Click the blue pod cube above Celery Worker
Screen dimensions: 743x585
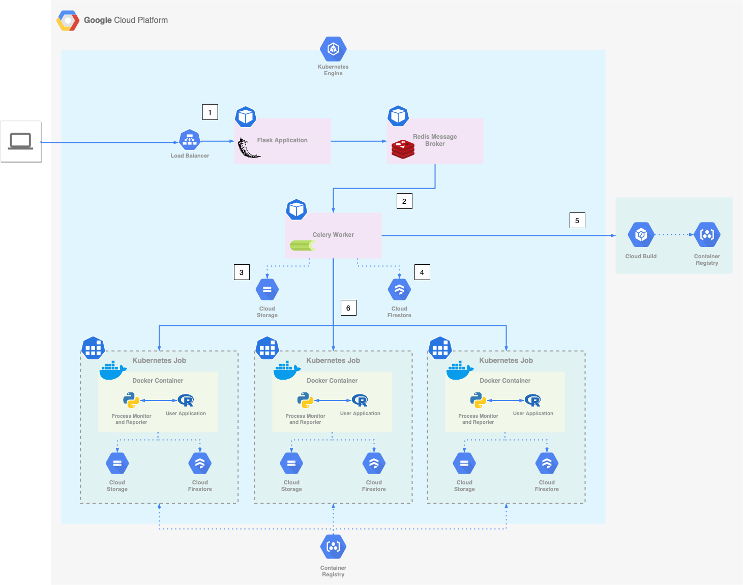296,209
